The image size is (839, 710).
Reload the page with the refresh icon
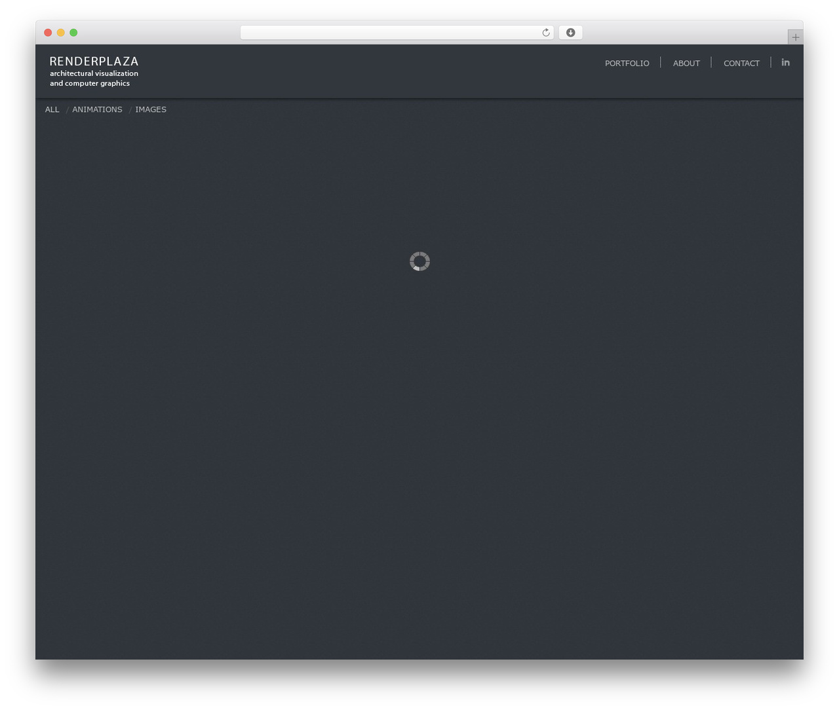(x=545, y=33)
